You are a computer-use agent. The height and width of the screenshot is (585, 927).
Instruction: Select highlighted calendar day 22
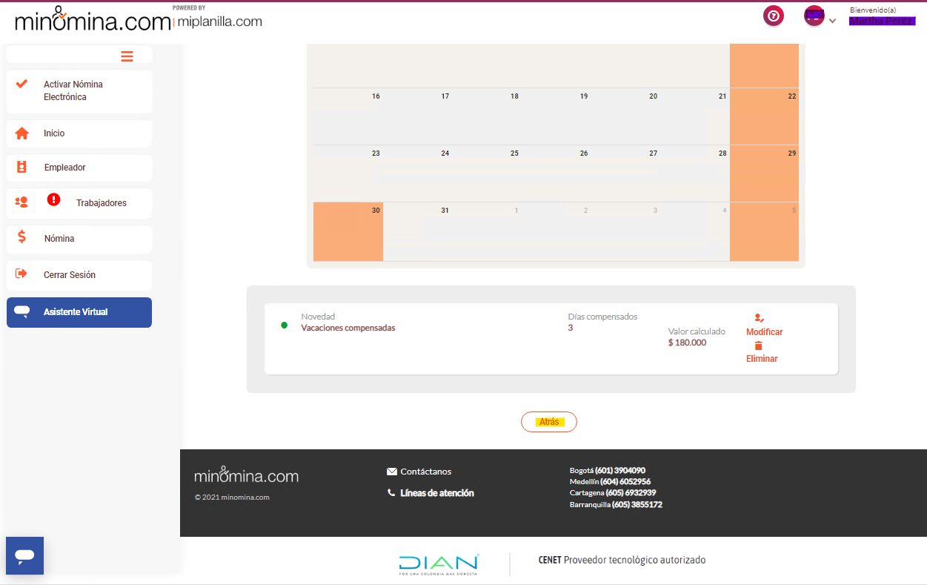[764, 116]
